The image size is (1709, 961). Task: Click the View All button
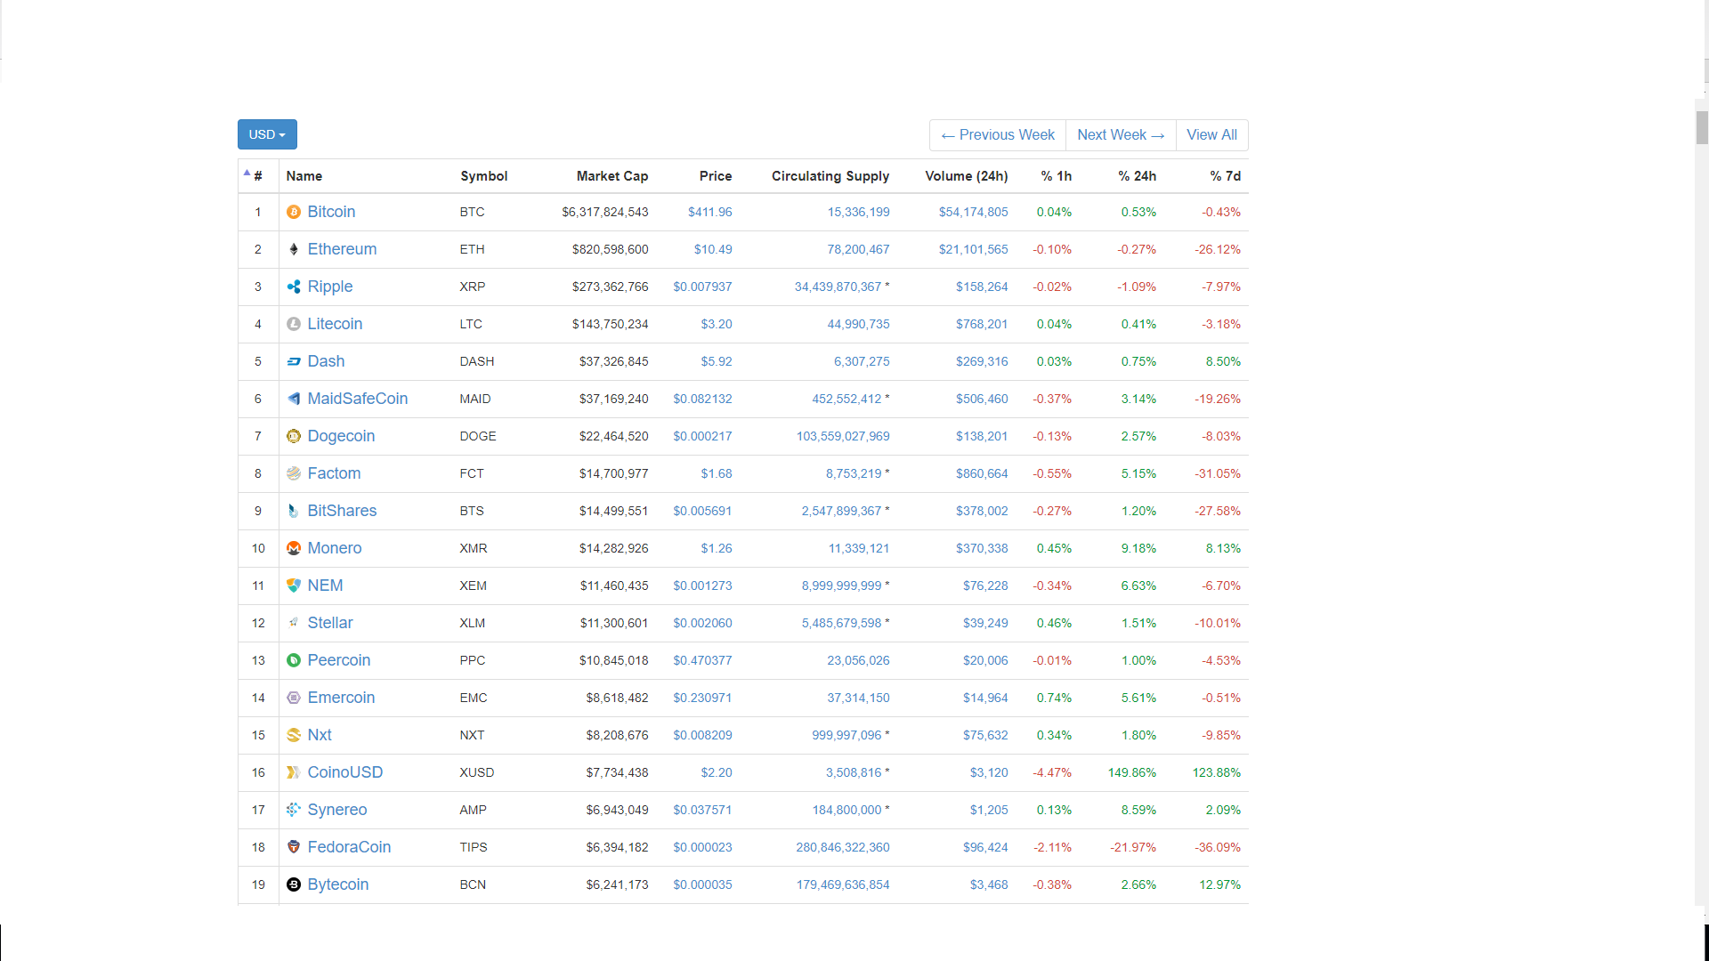[x=1211, y=135]
